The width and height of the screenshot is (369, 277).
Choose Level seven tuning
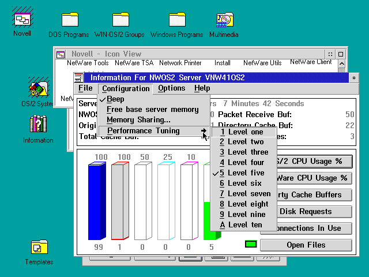click(243, 194)
